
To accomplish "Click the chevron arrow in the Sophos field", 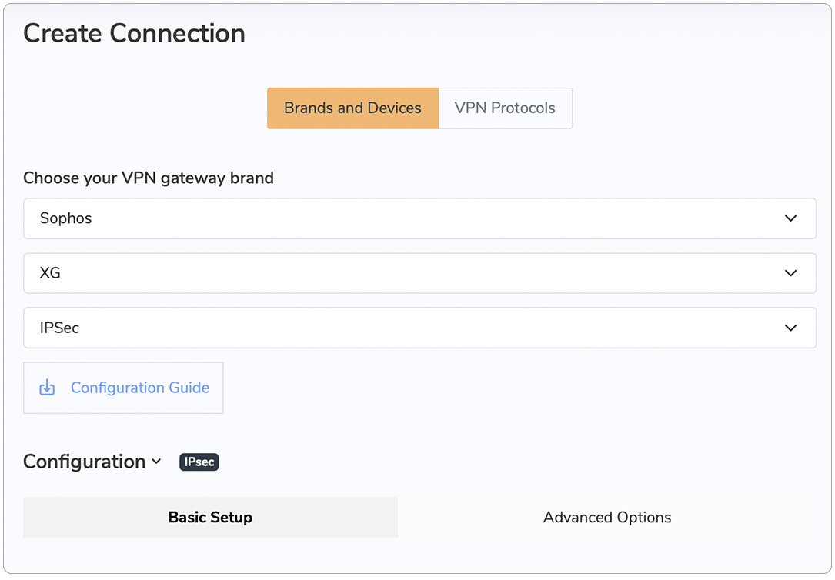I will (790, 218).
